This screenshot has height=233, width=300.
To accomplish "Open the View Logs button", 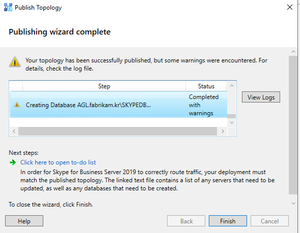I will click(x=261, y=97).
